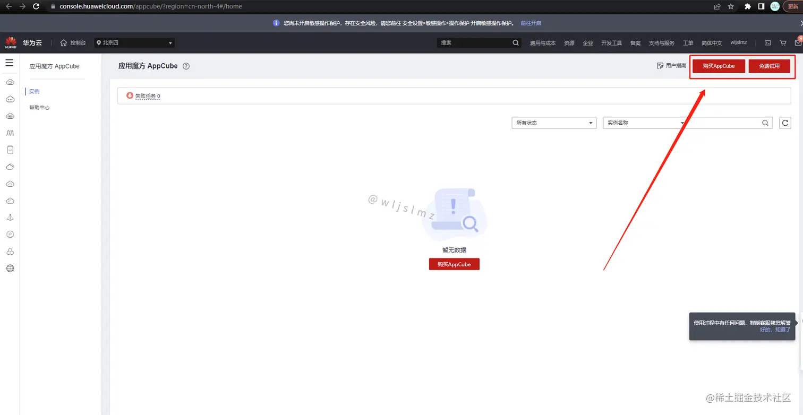Click the cloud with gauge icon
This screenshot has width=803, height=415.
click(x=10, y=201)
